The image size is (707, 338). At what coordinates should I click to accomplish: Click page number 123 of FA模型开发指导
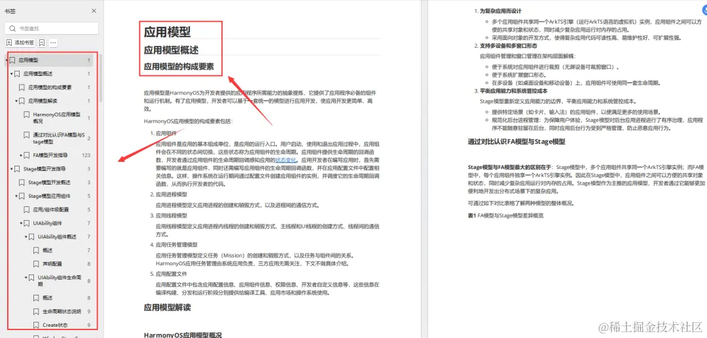pos(86,155)
